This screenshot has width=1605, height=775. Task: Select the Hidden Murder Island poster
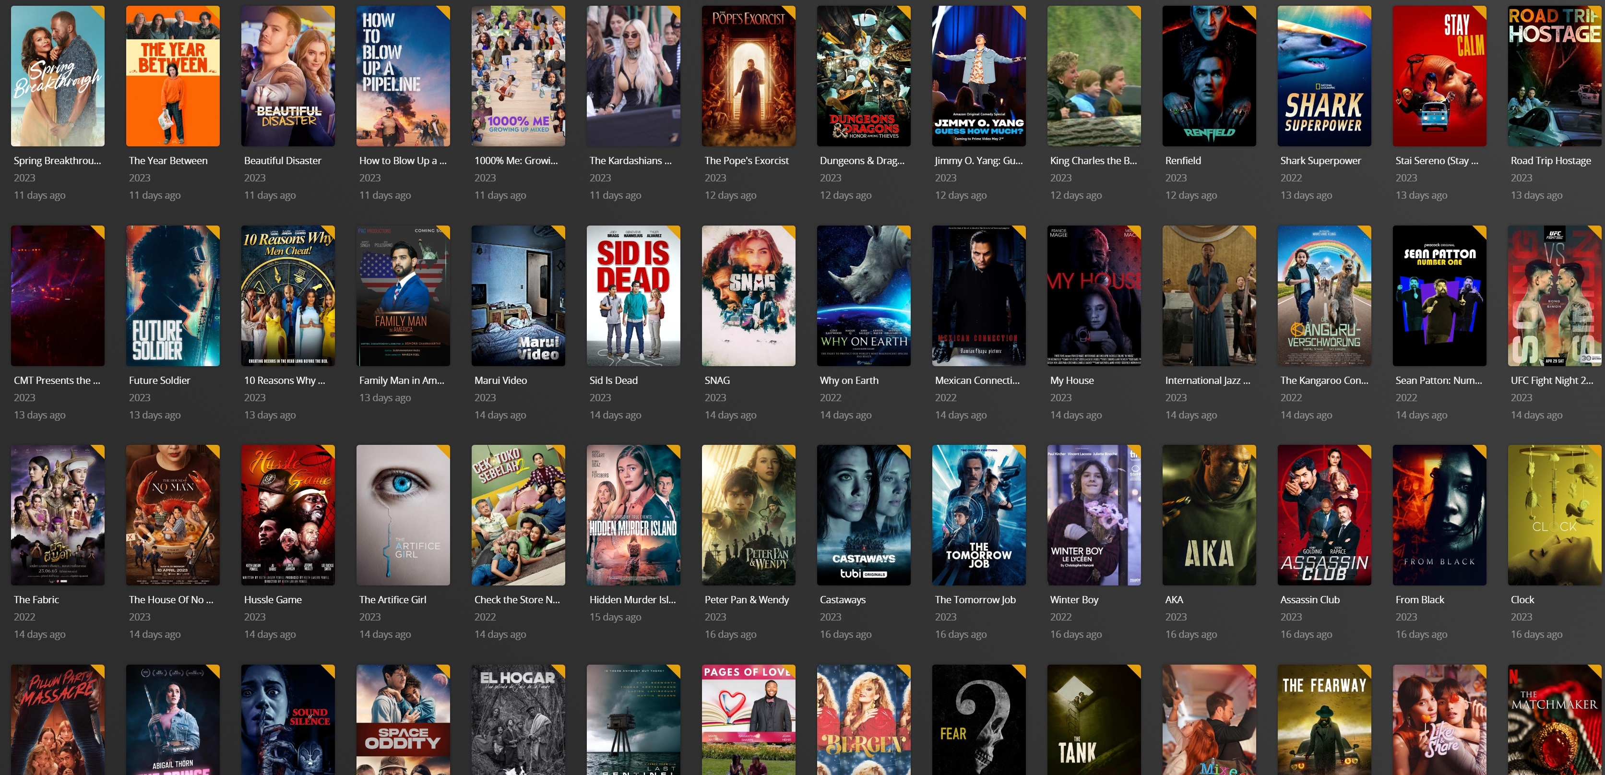(x=634, y=515)
